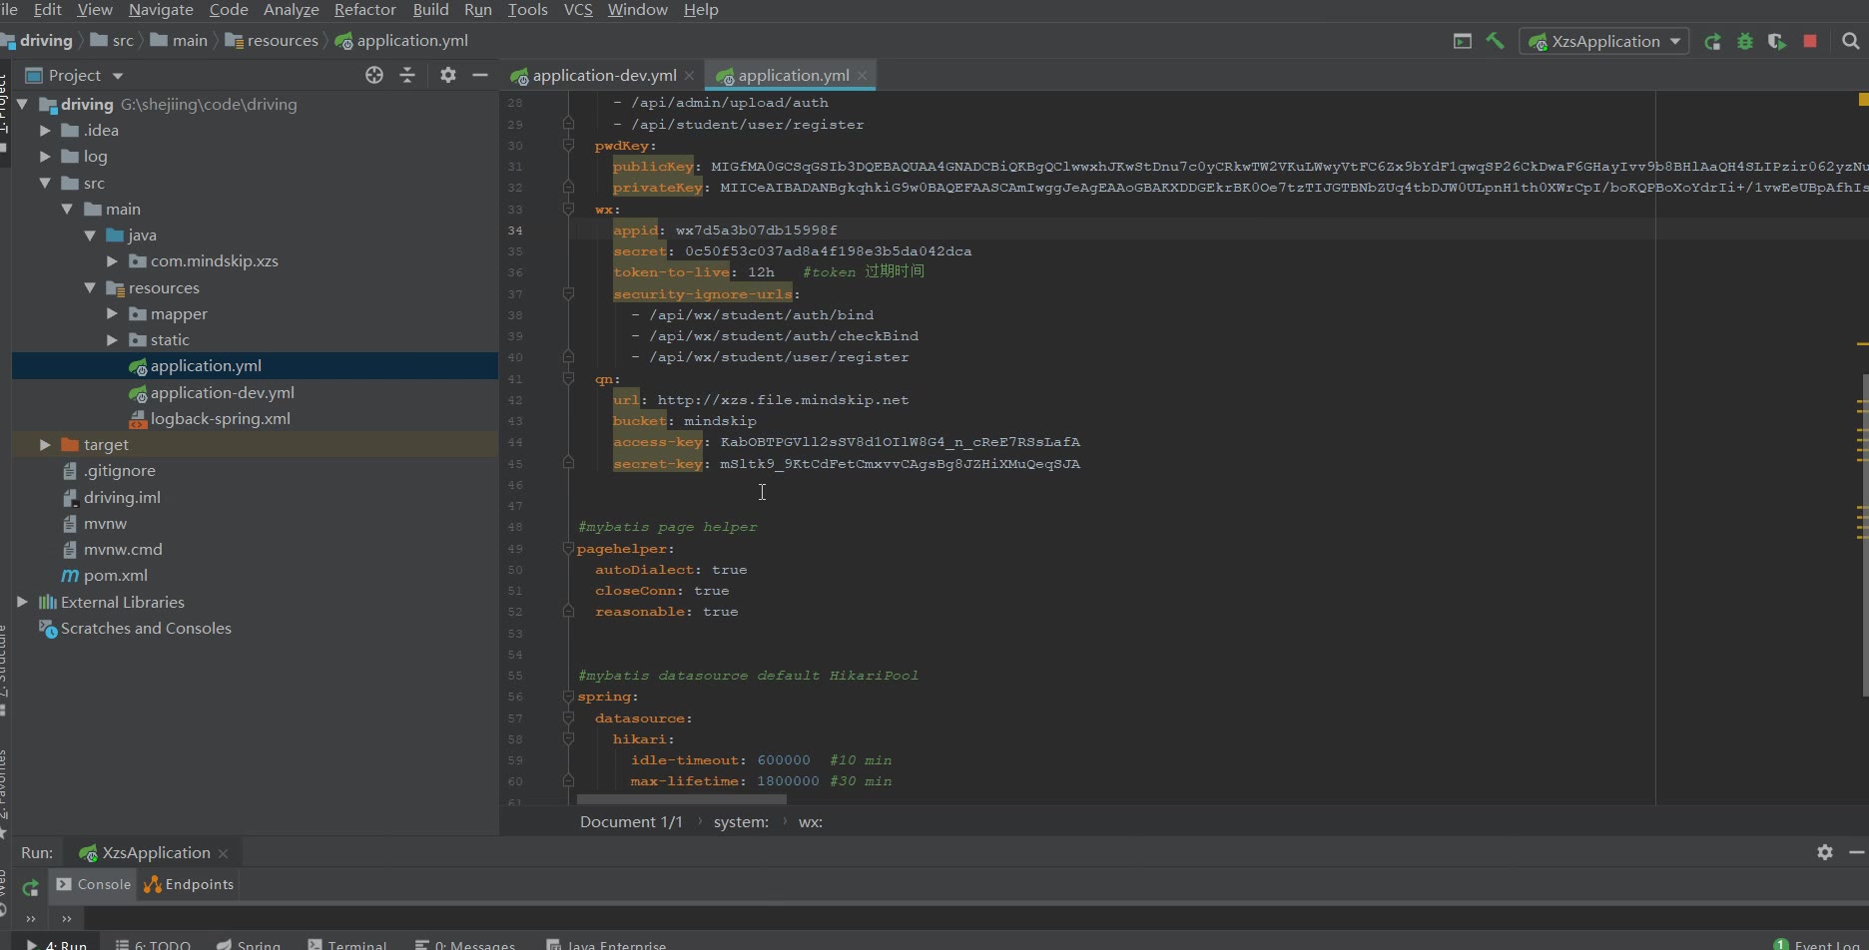
Task: Run with coverage shield icon
Action: (x=1777, y=41)
